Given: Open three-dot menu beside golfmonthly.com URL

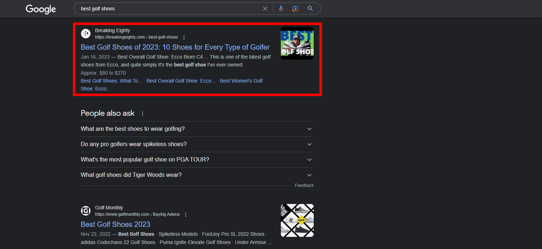Looking at the screenshot, I should tap(186, 214).
